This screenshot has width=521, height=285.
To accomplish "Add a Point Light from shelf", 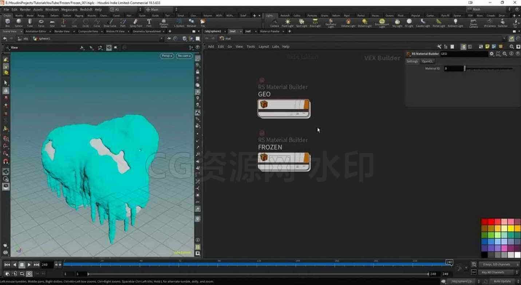I will coord(287,23).
